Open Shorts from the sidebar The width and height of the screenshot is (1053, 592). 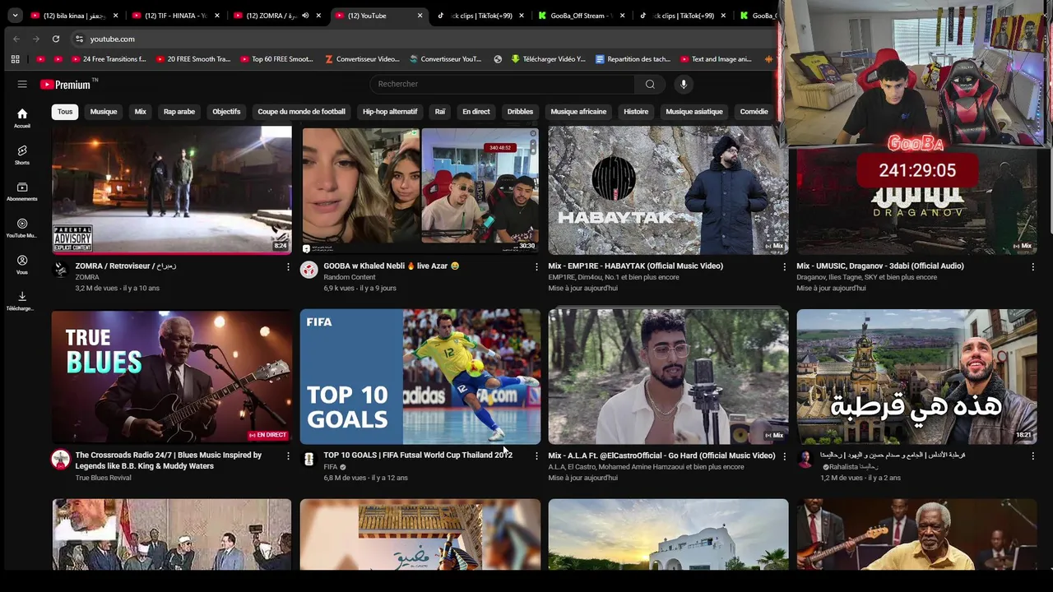point(22,155)
